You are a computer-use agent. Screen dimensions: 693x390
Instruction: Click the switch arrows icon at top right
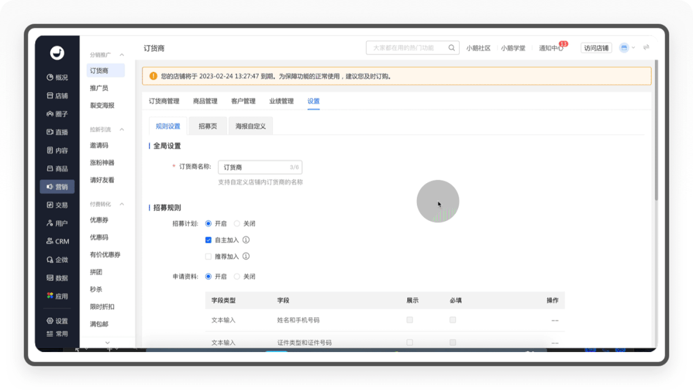click(x=646, y=48)
